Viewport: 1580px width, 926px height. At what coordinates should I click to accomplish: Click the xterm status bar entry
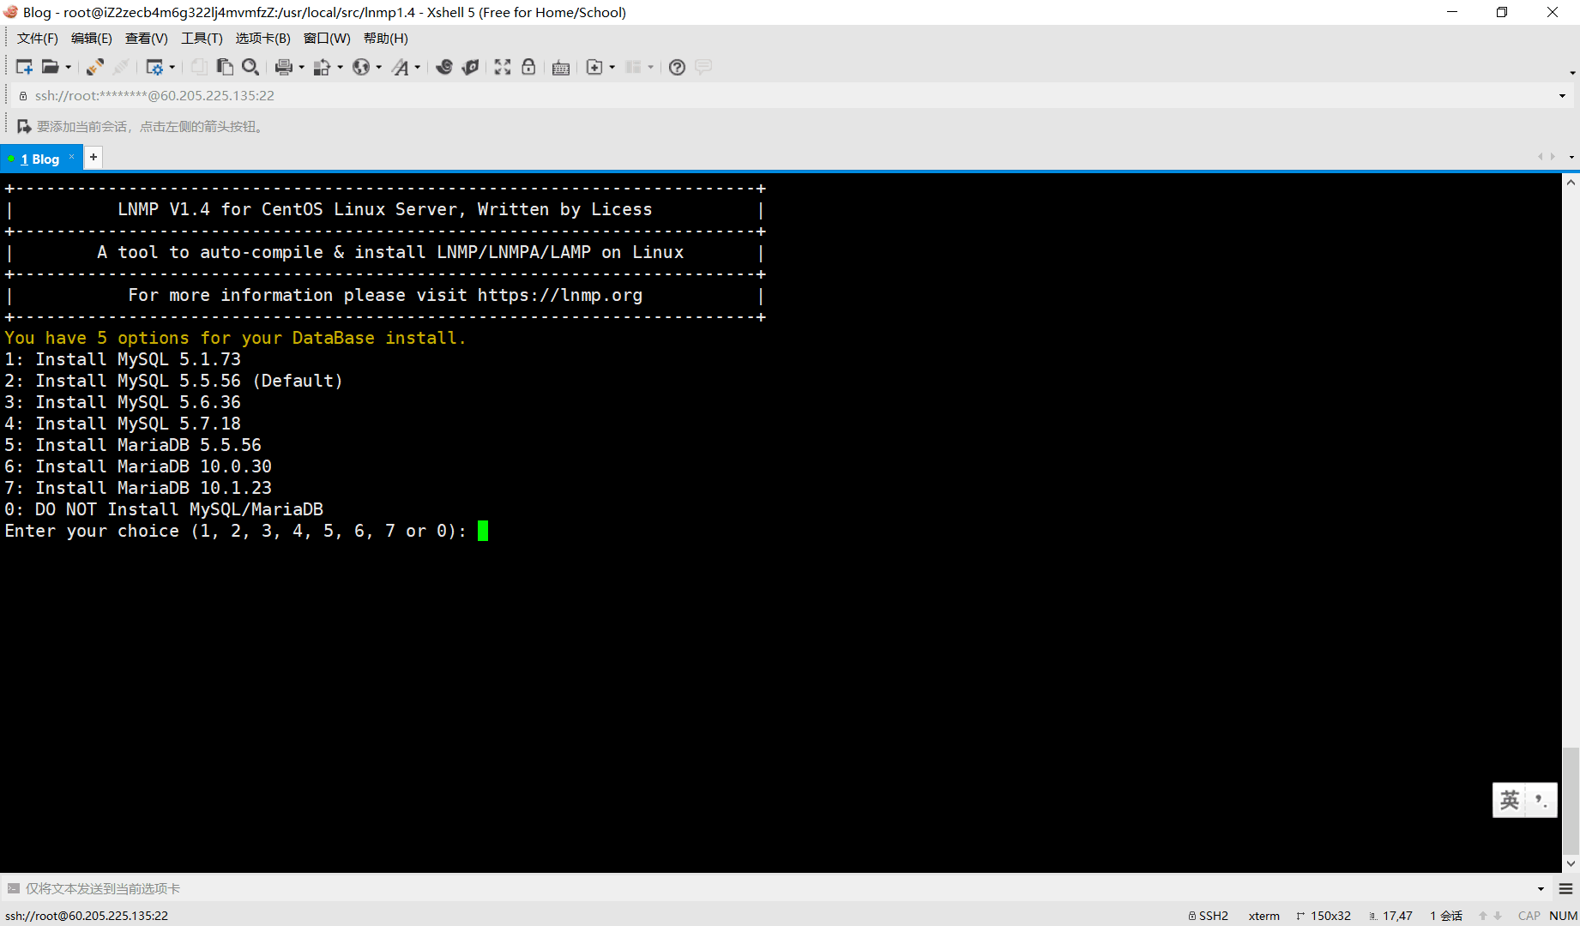tap(1263, 916)
